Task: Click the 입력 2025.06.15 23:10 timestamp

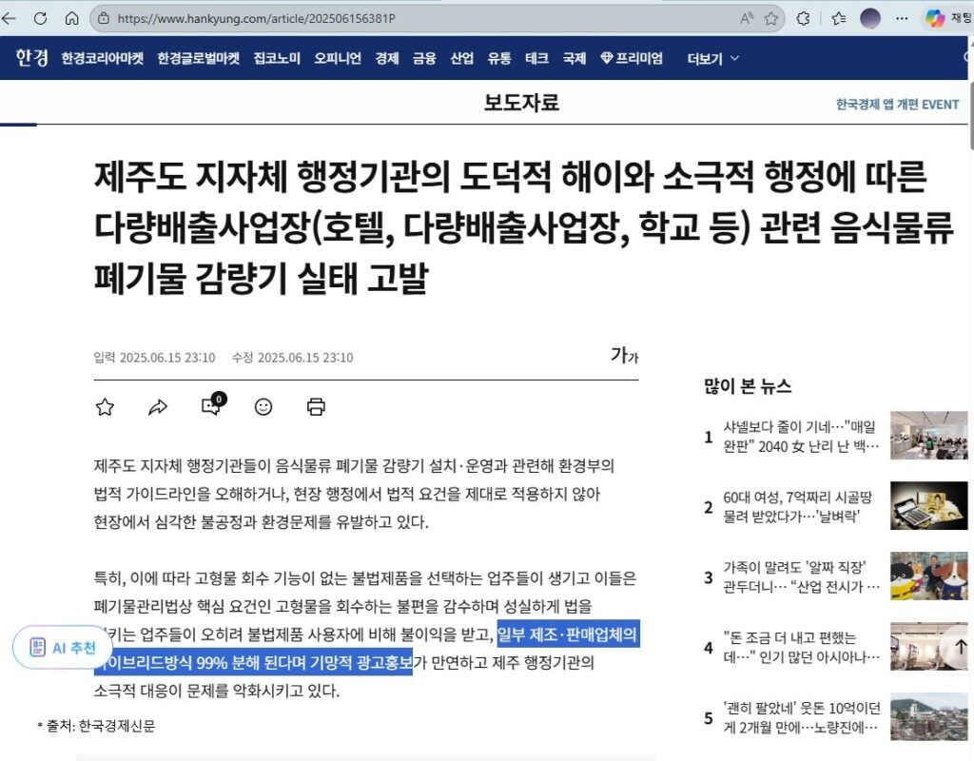Action: [155, 358]
